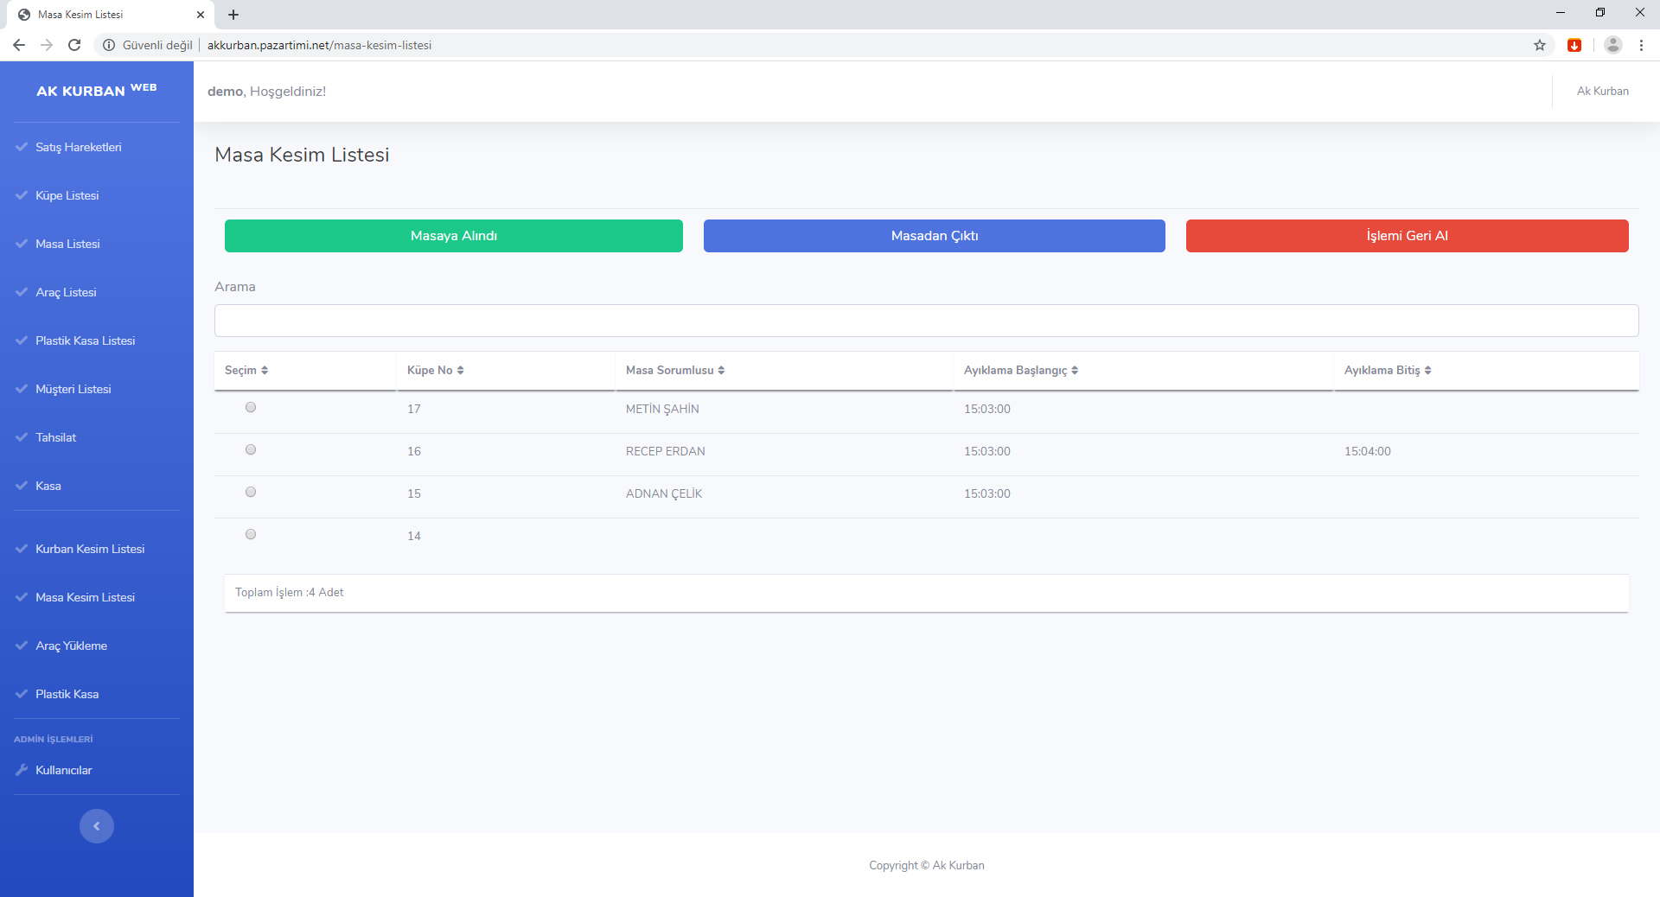This screenshot has height=897, width=1660.
Task: Click the sidebar collapse arrow button
Action: 97,826
